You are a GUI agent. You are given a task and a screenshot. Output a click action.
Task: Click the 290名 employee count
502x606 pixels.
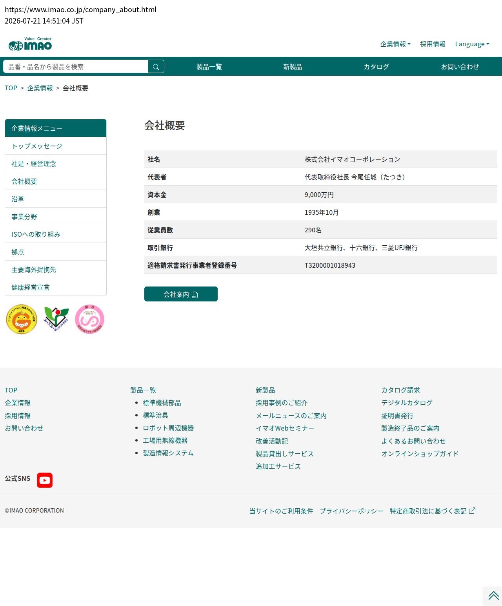tap(313, 230)
